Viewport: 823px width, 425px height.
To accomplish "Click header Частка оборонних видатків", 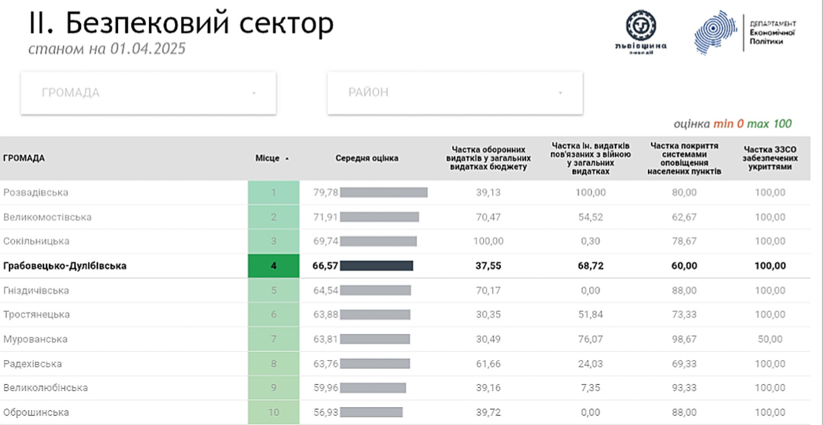I will (488, 158).
